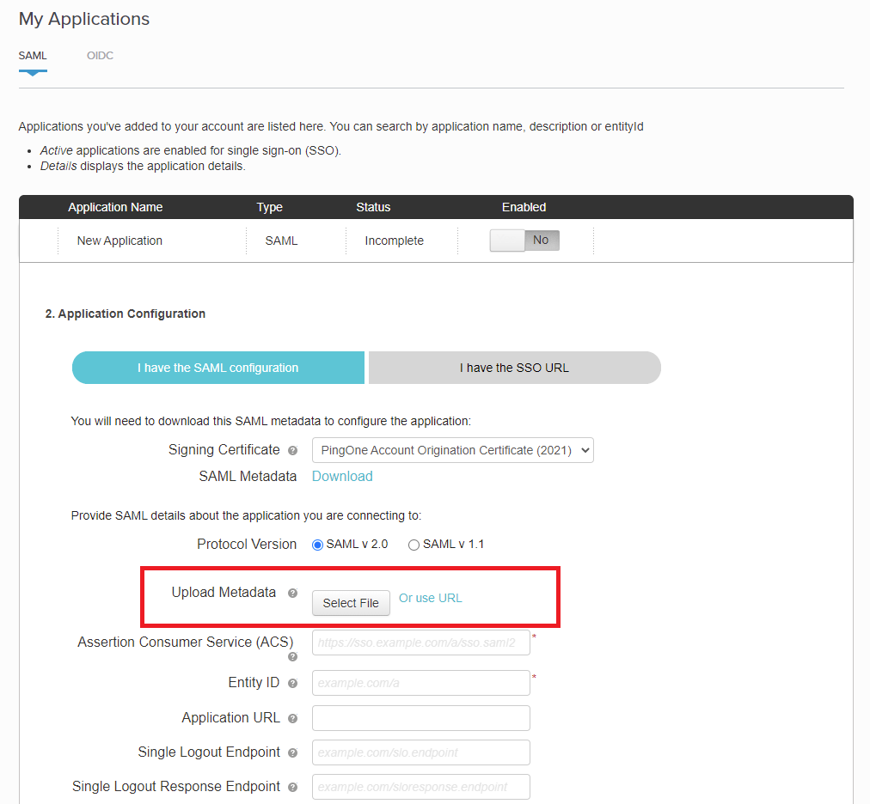The width and height of the screenshot is (870, 804).
Task: Click the Application URL input field
Action: tap(420, 717)
